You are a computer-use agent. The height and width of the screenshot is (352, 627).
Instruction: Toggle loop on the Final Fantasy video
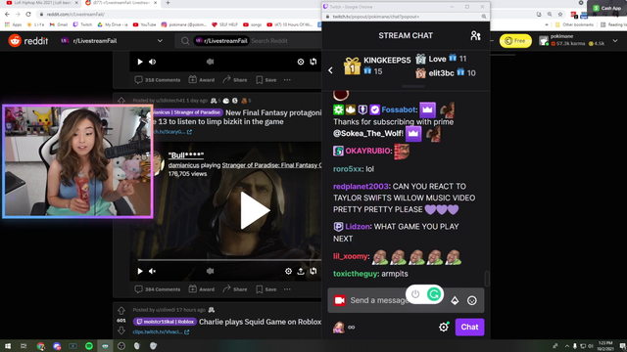pos(313,271)
